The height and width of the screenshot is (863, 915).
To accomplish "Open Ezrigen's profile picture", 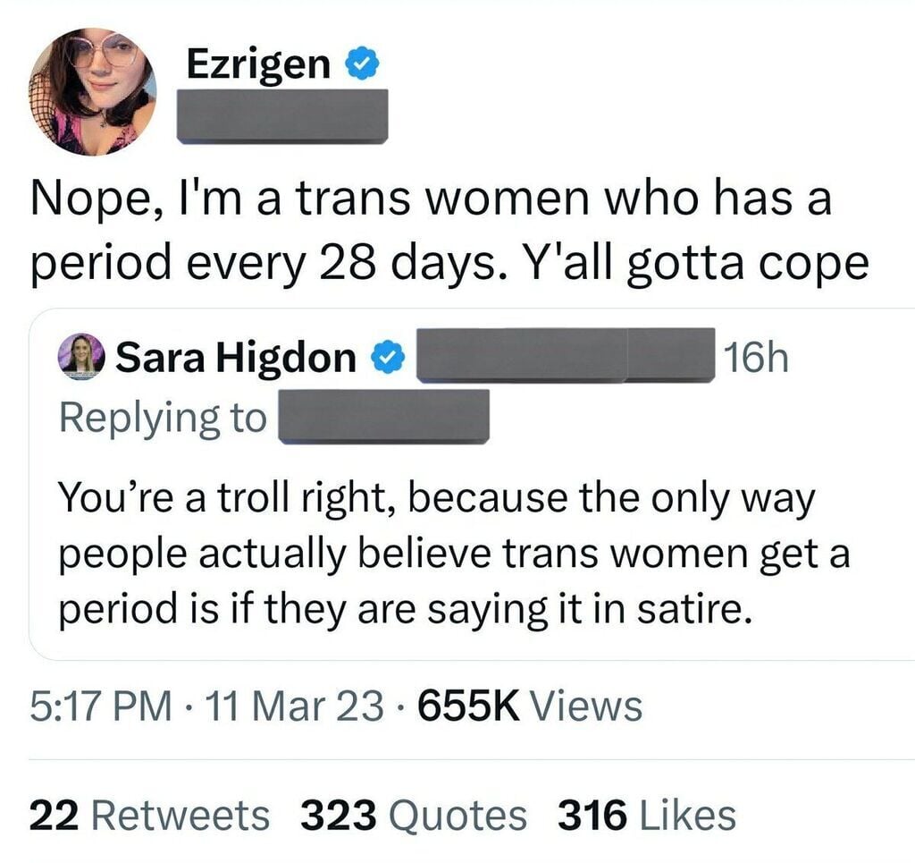I will [94, 91].
